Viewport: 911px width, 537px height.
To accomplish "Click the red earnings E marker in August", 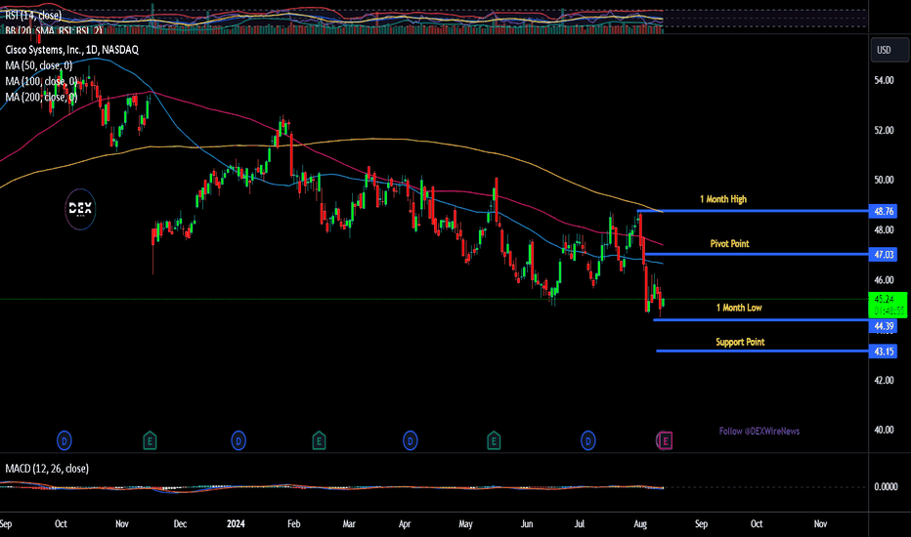I will point(666,441).
